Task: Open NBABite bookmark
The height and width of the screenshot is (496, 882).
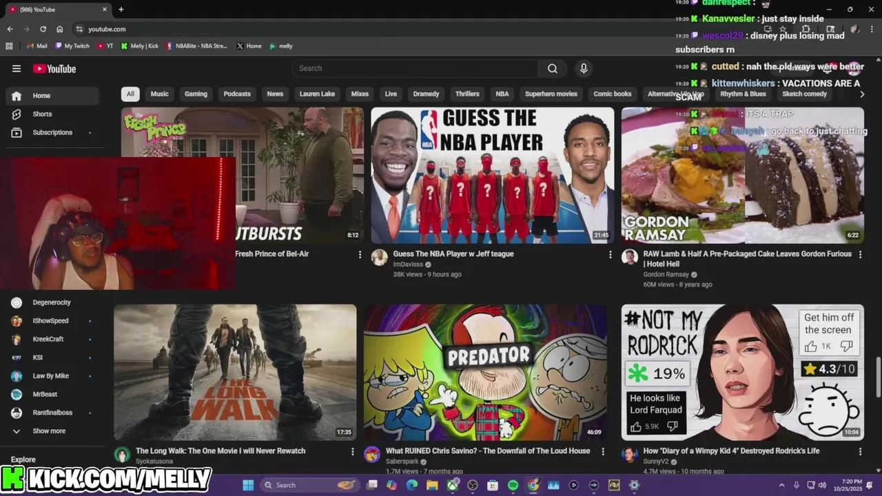Action: pos(196,46)
